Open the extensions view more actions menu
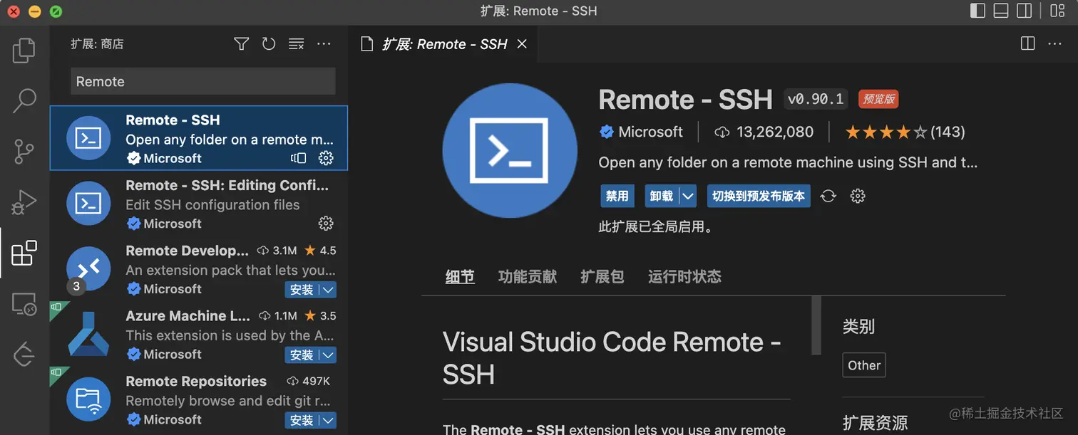The height and width of the screenshot is (435, 1078). (324, 43)
